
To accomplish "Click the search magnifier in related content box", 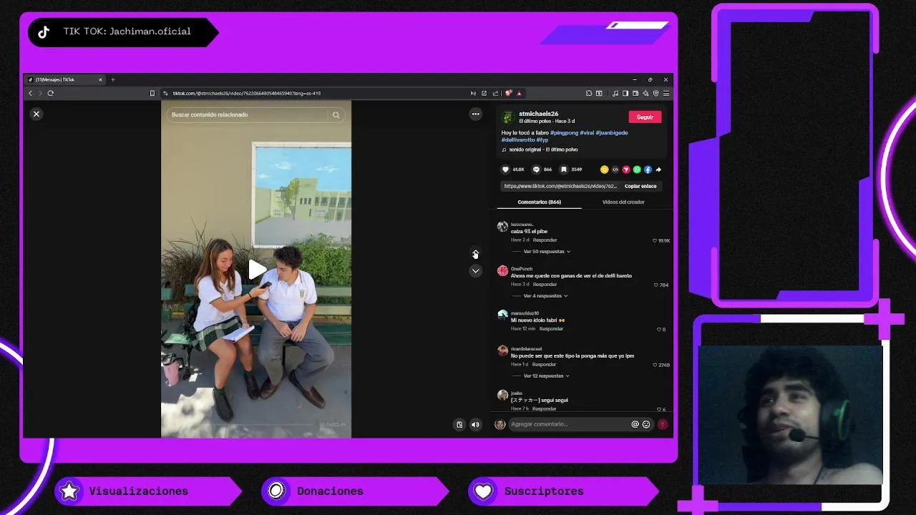I will (x=336, y=114).
